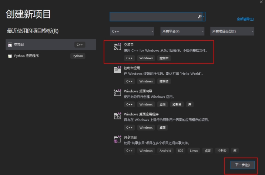Expand the 所有平台 platform dropdown

(182, 31)
